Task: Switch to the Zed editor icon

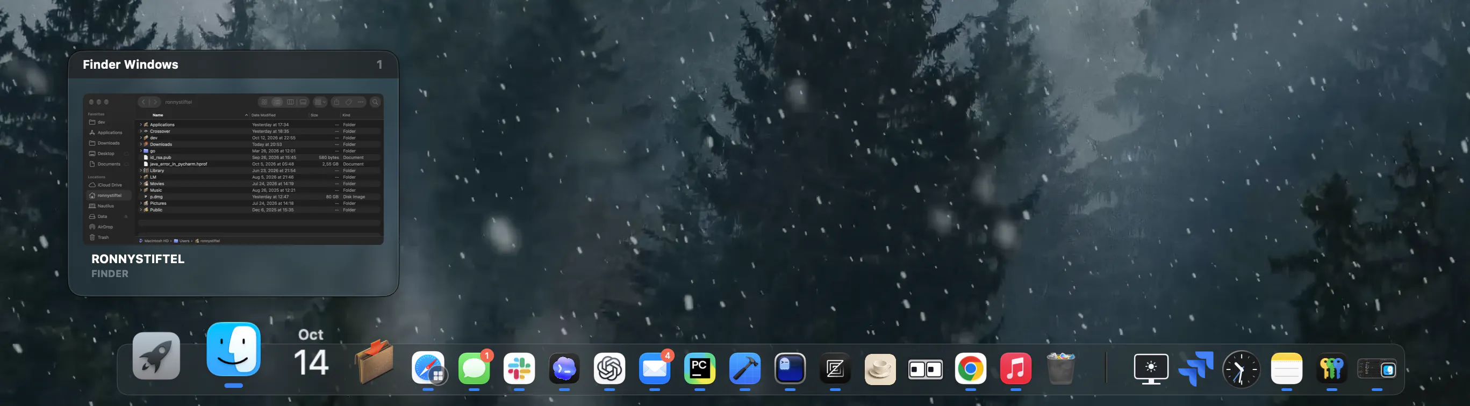Action: coord(835,368)
